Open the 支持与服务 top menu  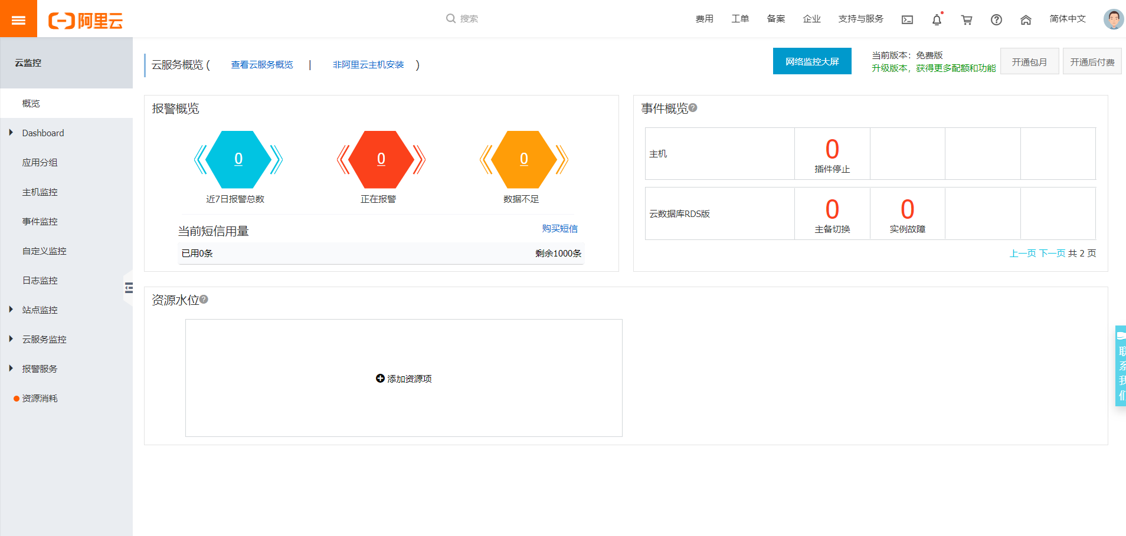[x=860, y=19]
